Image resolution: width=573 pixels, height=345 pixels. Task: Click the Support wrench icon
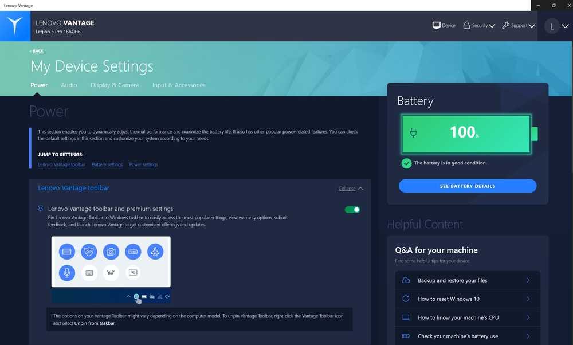[x=505, y=26]
